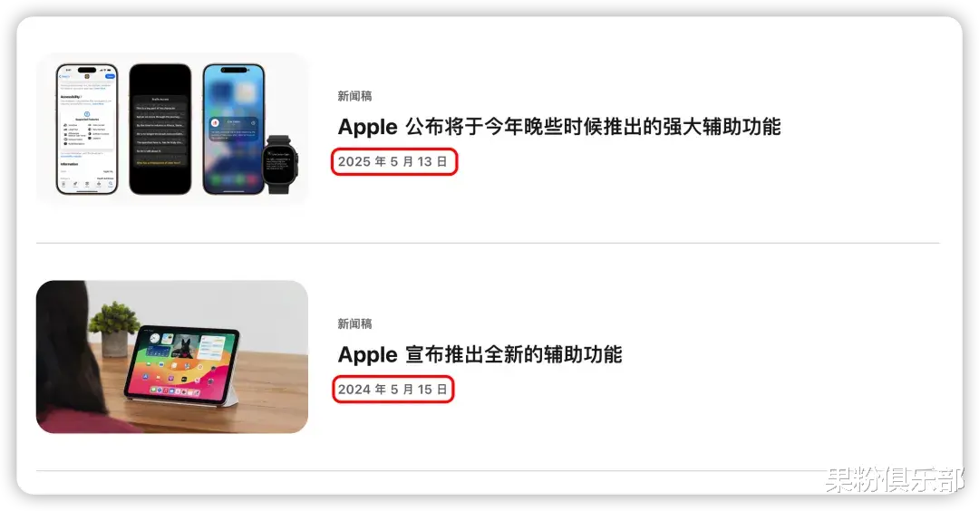Viewport: 979px width, 511px height.
Task: Click the Apple Watch Ultra in the first image
Action: click(x=280, y=164)
